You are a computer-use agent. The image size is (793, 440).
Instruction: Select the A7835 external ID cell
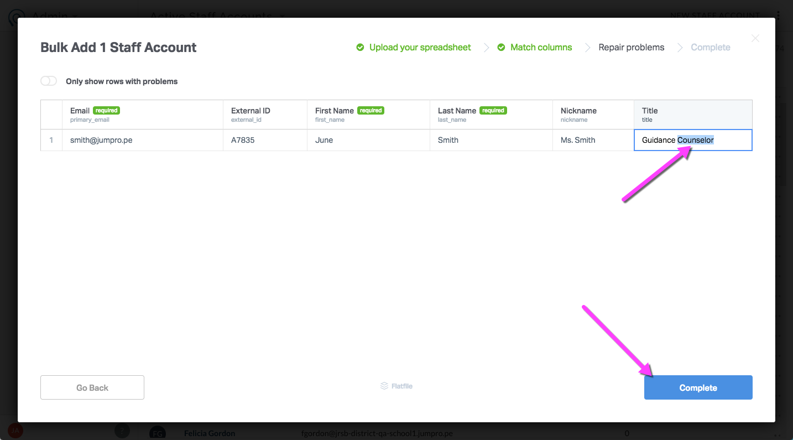pyautogui.click(x=265, y=140)
